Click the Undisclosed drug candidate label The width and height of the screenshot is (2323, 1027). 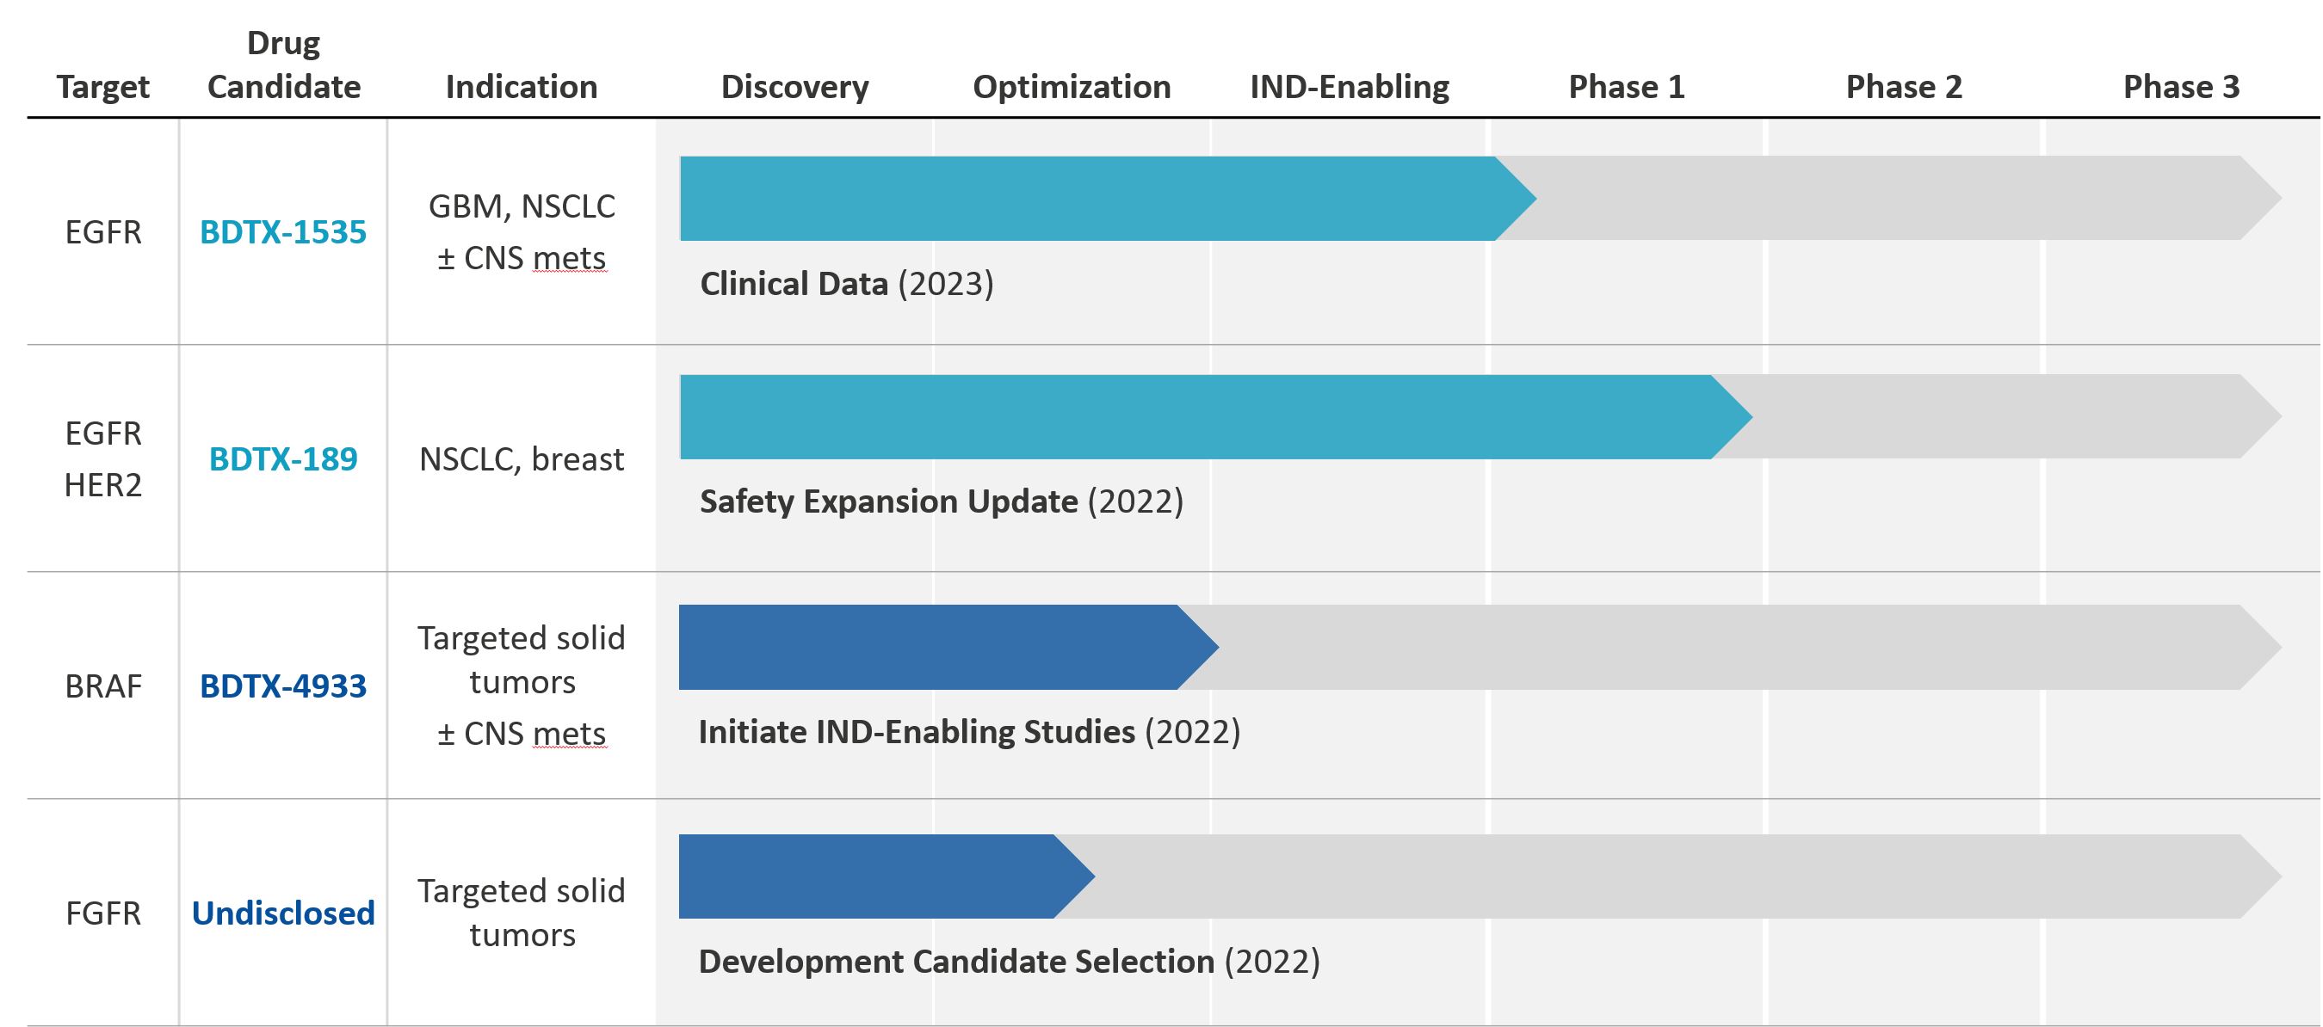(x=282, y=913)
